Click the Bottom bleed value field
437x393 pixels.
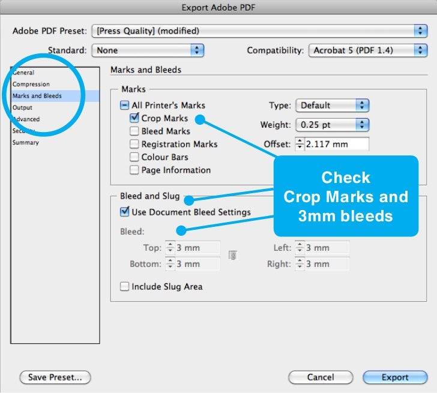197,264
